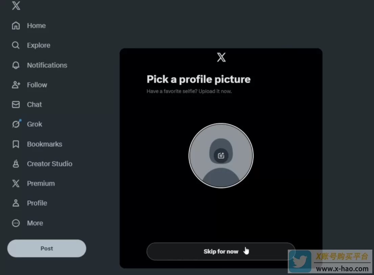
Task: Click the www.x-hao.com watermark text
Action: 342,269
